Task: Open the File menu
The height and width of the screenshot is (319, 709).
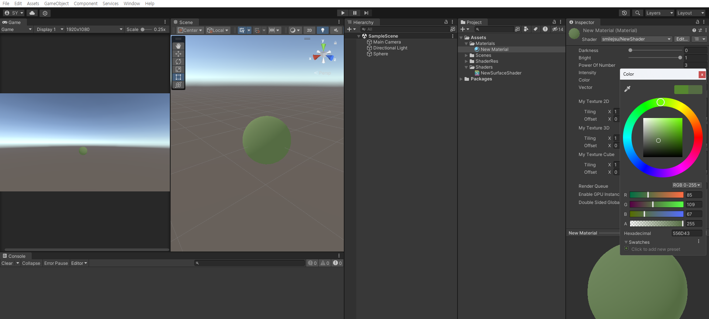Action: (6, 4)
